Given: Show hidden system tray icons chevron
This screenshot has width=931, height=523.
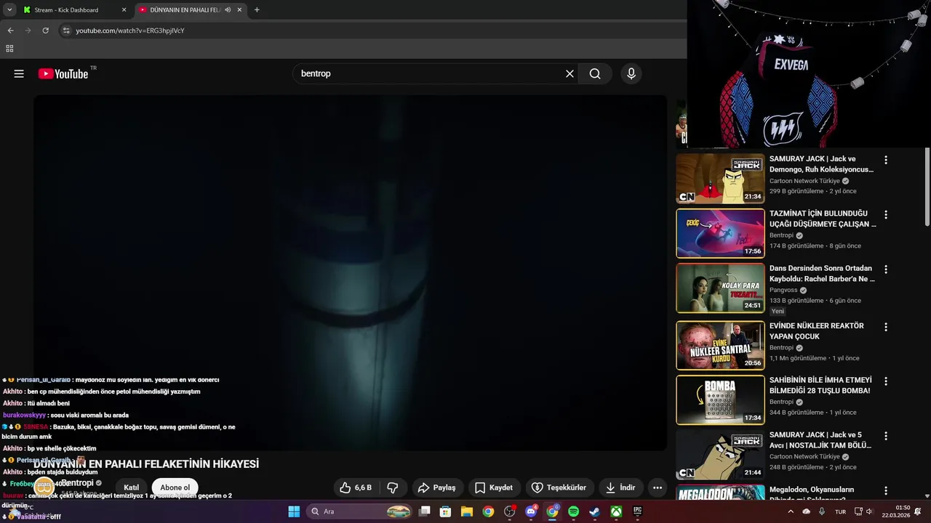Looking at the screenshot, I should tap(791, 511).
